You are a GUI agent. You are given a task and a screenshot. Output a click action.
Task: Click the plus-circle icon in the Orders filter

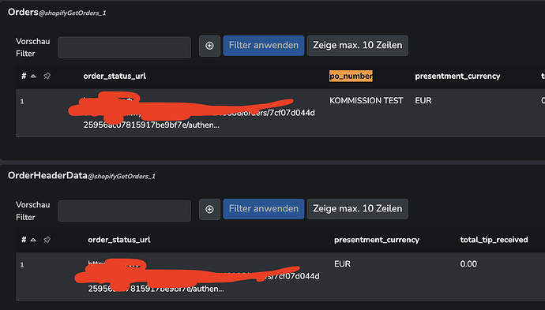pos(209,46)
